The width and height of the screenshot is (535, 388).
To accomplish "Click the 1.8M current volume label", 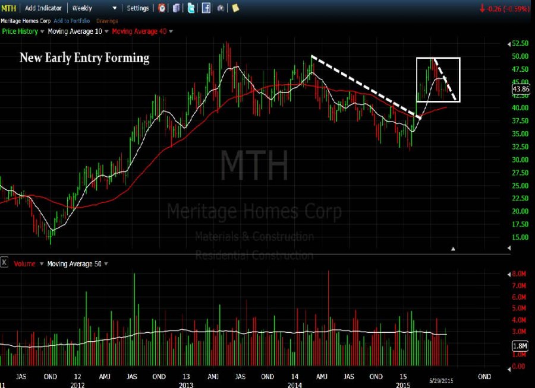I will (520, 346).
